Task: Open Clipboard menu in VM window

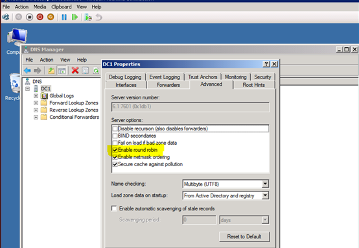Action: pos(62,7)
